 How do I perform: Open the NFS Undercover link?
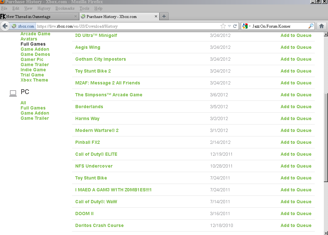(x=94, y=166)
